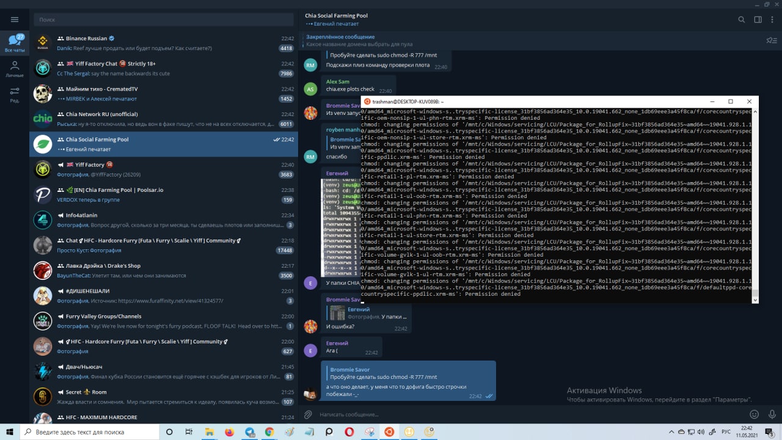Open the emoji picker smiley icon
782x440 pixels.
click(x=754, y=414)
